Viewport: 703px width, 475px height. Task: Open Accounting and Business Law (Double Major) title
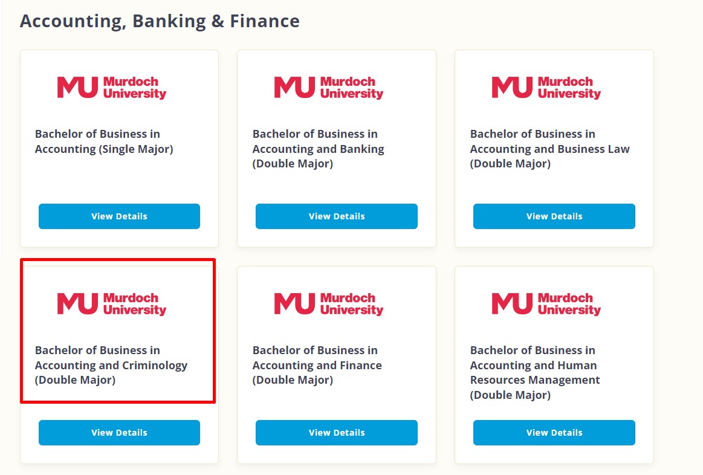[x=549, y=149]
